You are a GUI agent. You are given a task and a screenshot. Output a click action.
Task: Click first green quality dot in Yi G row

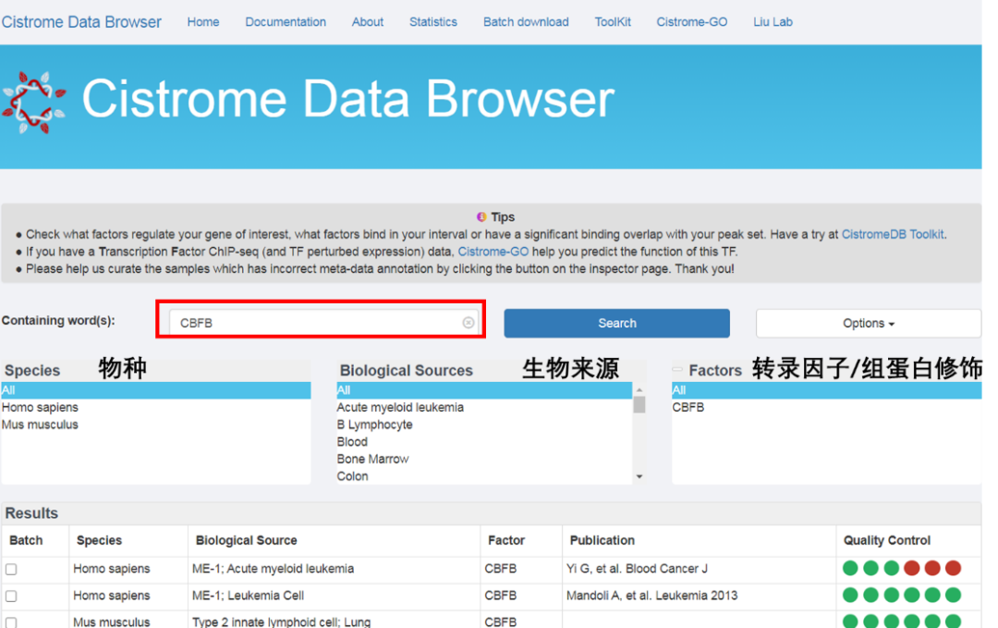(x=850, y=568)
